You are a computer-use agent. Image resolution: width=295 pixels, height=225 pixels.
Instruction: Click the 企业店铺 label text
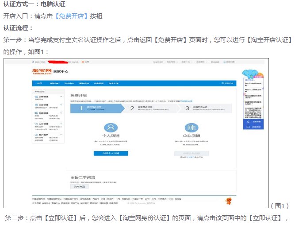coord(192,136)
